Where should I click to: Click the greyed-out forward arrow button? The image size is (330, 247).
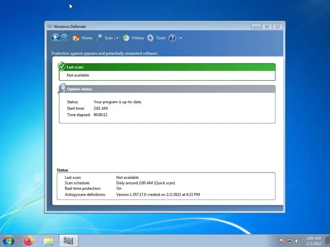[64, 37]
